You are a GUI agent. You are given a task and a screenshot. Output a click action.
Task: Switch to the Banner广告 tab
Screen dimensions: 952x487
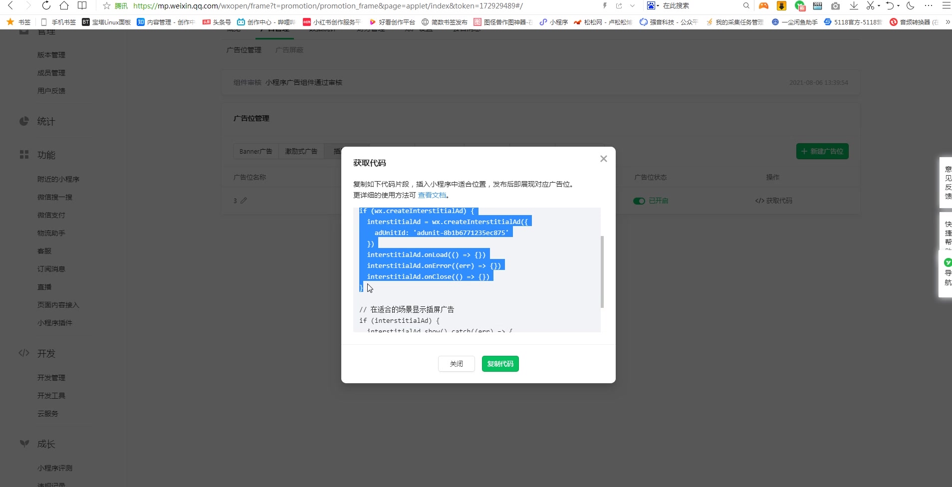point(256,151)
